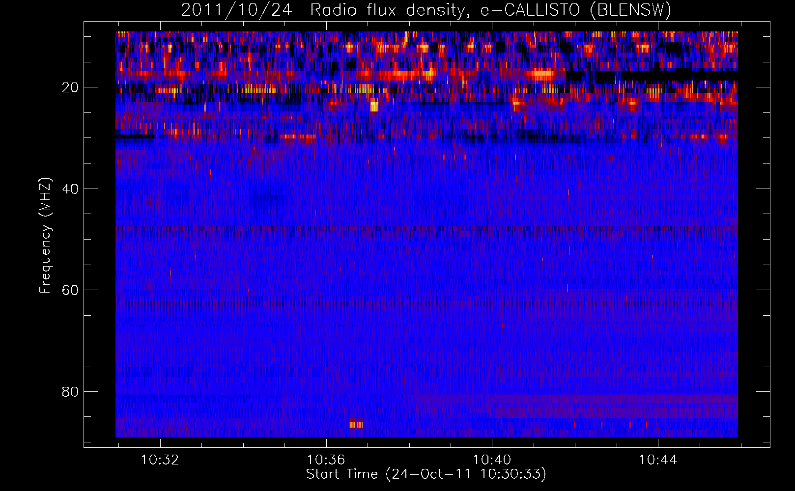Click the 'Start Time (24-Oct-11 10:30:33)' label
795x491 pixels.
[426, 474]
